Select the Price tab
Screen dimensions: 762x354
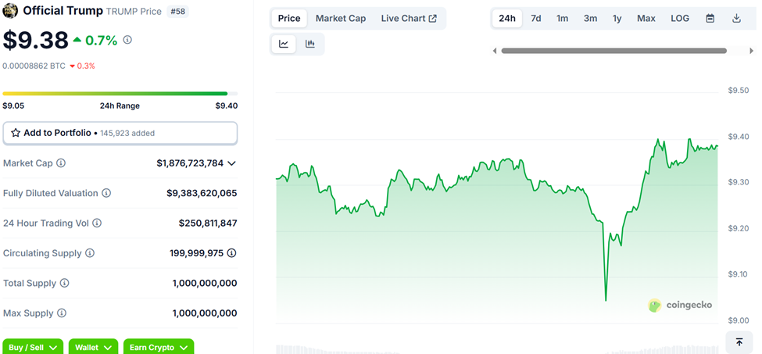[289, 18]
